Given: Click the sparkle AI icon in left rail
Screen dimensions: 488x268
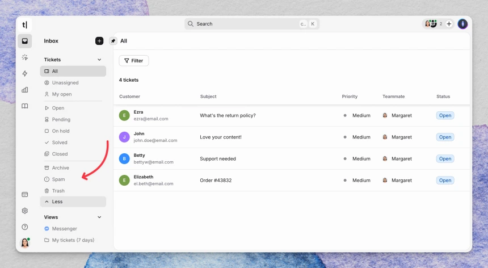Looking at the screenshot, I should coord(24,57).
